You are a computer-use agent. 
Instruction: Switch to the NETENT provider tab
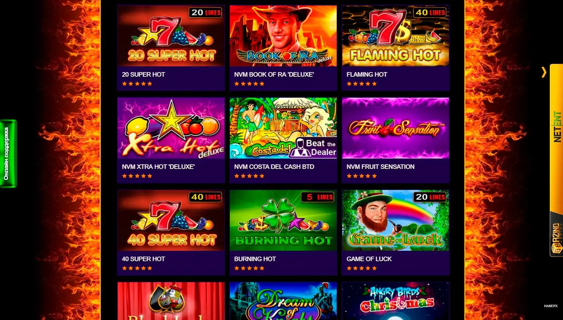click(557, 126)
